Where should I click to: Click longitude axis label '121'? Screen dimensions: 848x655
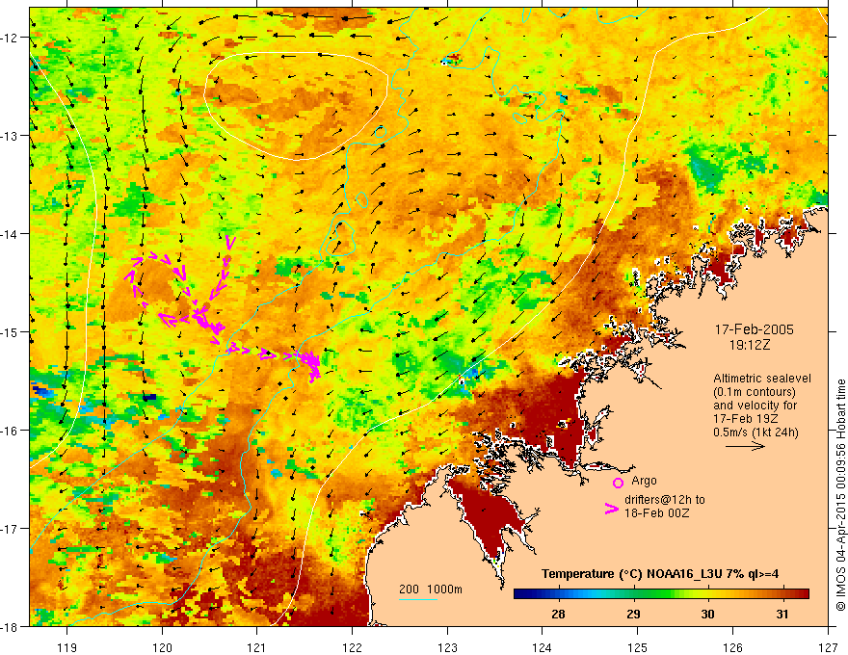click(257, 647)
